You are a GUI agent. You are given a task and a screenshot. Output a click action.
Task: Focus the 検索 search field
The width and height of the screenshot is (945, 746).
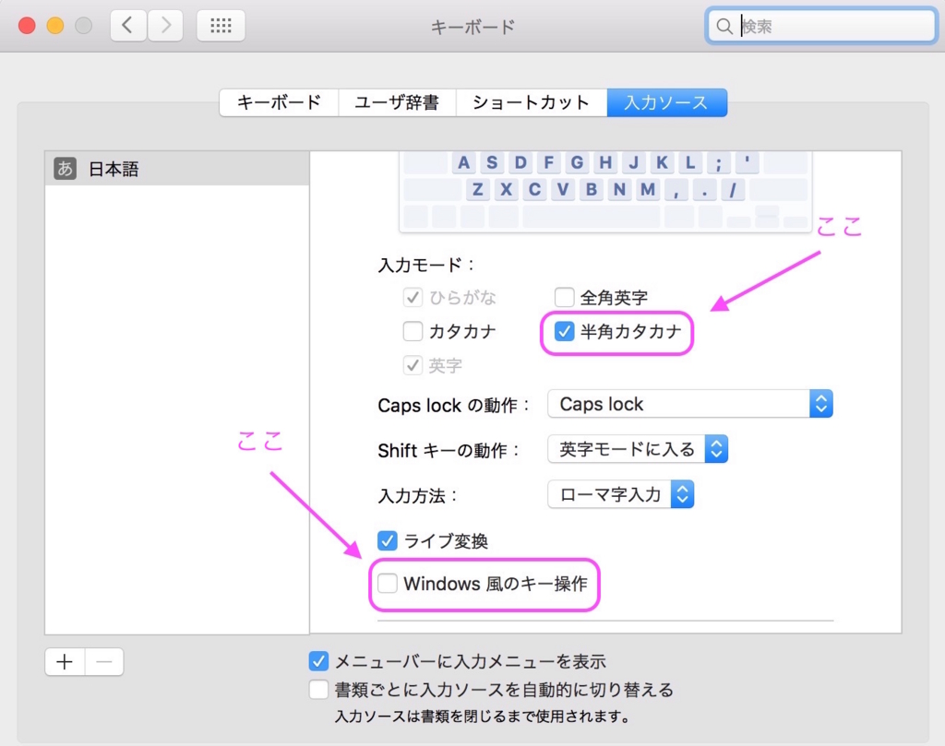pyautogui.click(x=821, y=26)
